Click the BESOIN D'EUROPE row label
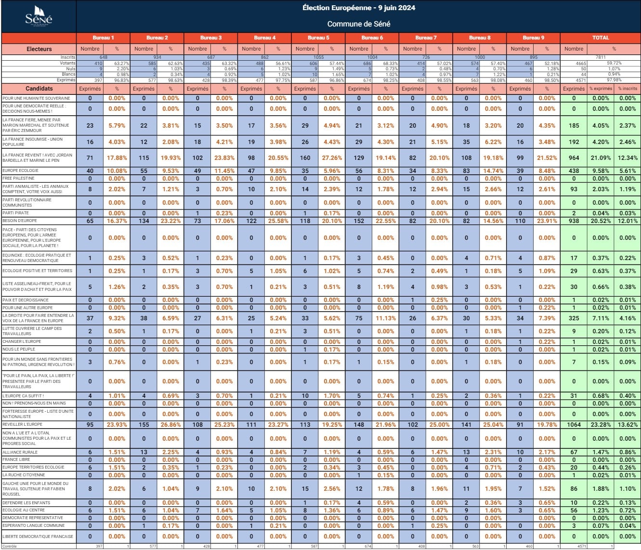Screen dimensions: 641x550 pos(20,221)
